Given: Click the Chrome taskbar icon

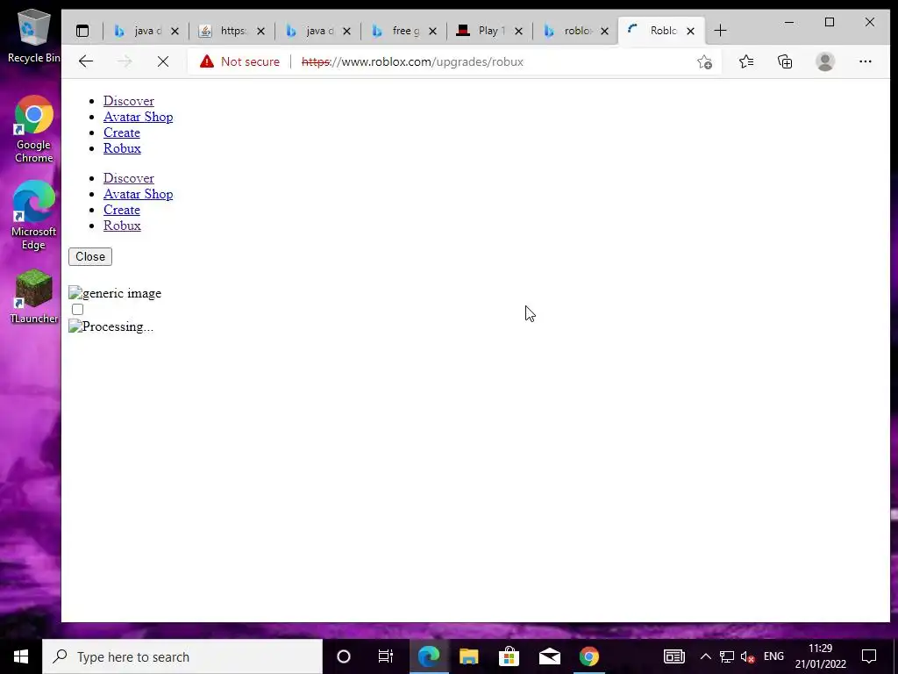Looking at the screenshot, I should tap(588, 656).
